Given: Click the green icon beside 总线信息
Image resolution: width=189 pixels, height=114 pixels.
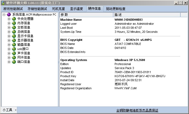Looking at the screenshot, I should click(14, 32).
